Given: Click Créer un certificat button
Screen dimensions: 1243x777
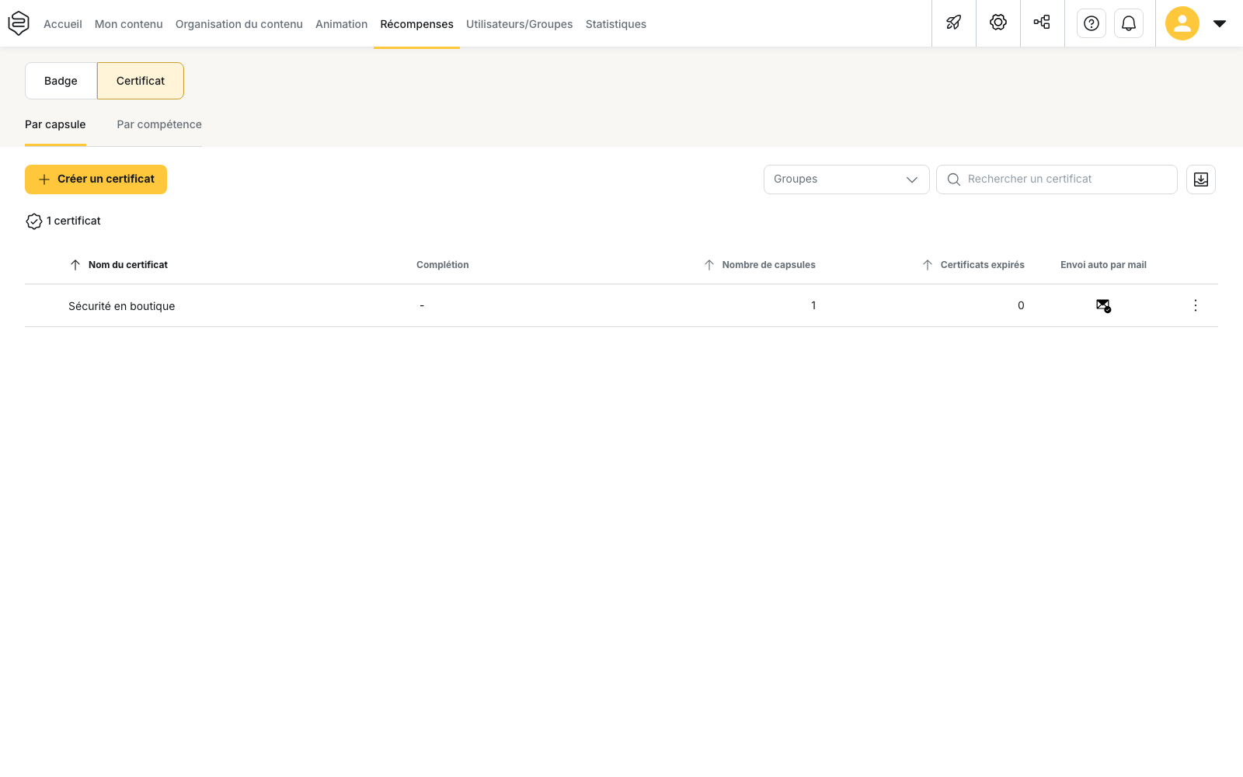Looking at the screenshot, I should [x=96, y=179].
